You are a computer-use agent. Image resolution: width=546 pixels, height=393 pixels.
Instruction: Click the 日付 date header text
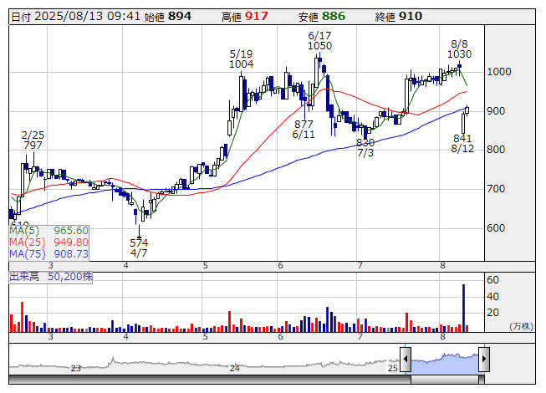click(18, 17)
